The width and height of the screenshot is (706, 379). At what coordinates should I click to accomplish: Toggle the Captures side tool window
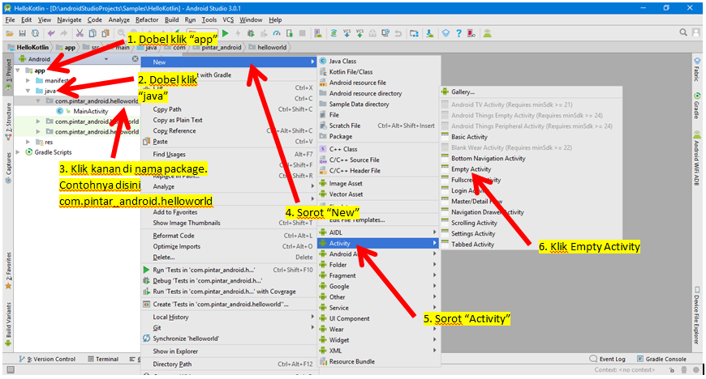[8, 168]
